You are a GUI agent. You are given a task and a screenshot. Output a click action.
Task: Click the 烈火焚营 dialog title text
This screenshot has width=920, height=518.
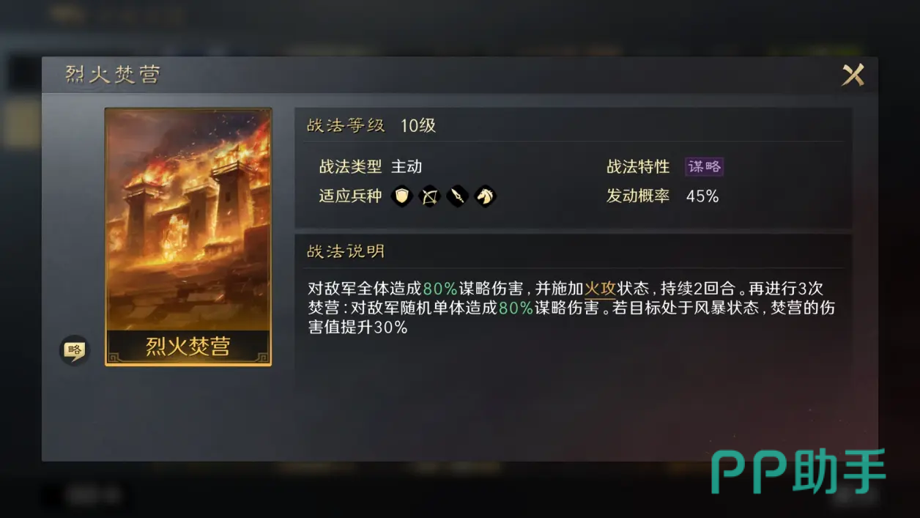pos(112,75)
